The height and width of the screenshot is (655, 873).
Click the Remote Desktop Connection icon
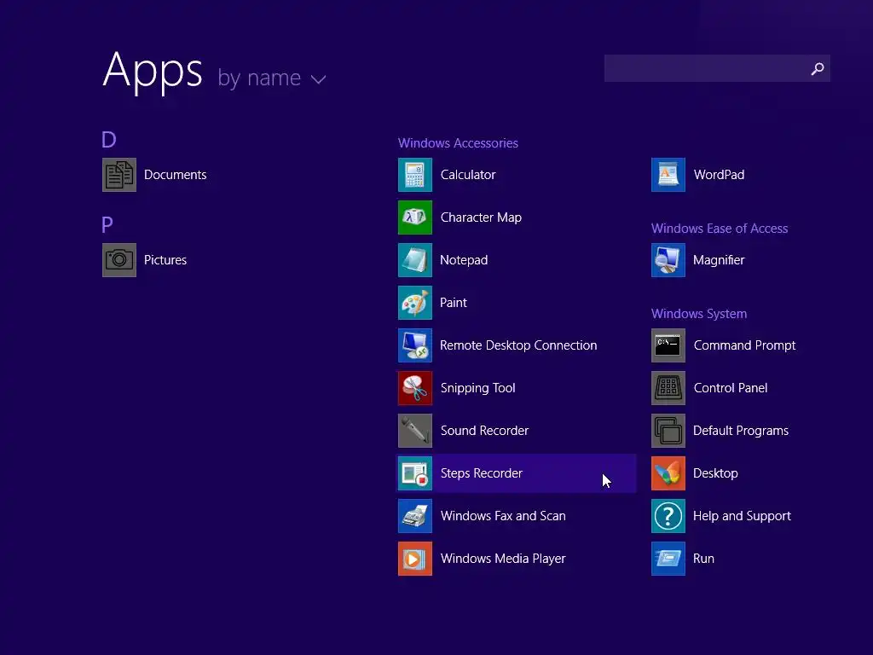[415, 345]
